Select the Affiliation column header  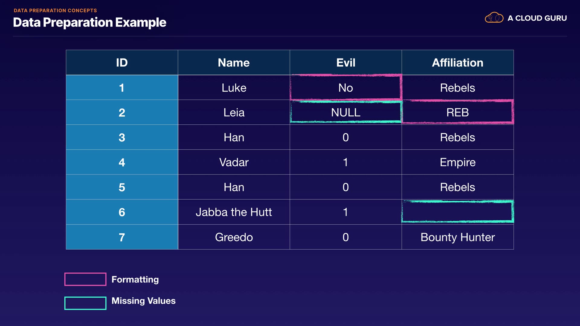(x=457, y=62)
